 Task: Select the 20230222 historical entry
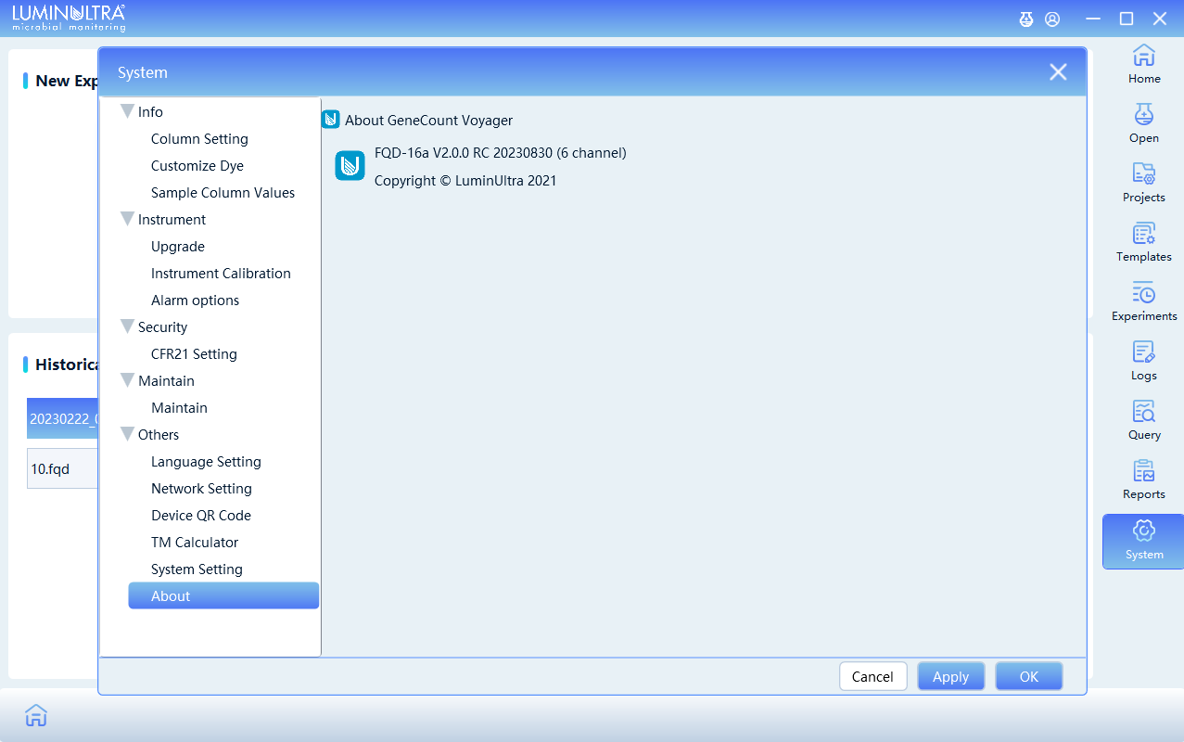(63, 418)
